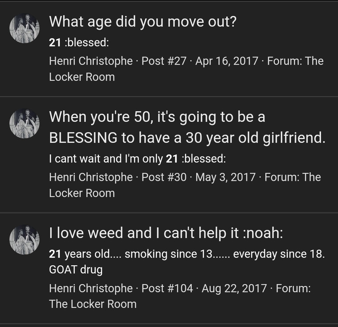Visit The Locker Room forum from May 3 result

click(x=82, y=193)
